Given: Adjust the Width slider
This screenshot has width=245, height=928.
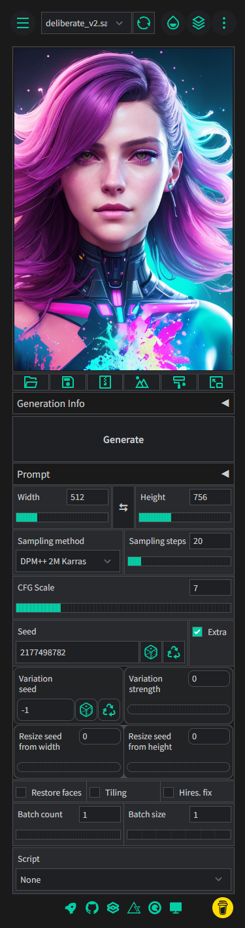Looking at the screenshot, I should coord(62,517).
